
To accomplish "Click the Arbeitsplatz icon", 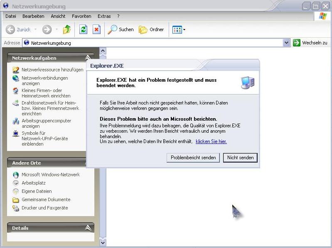I will click(x=16, y=183).
